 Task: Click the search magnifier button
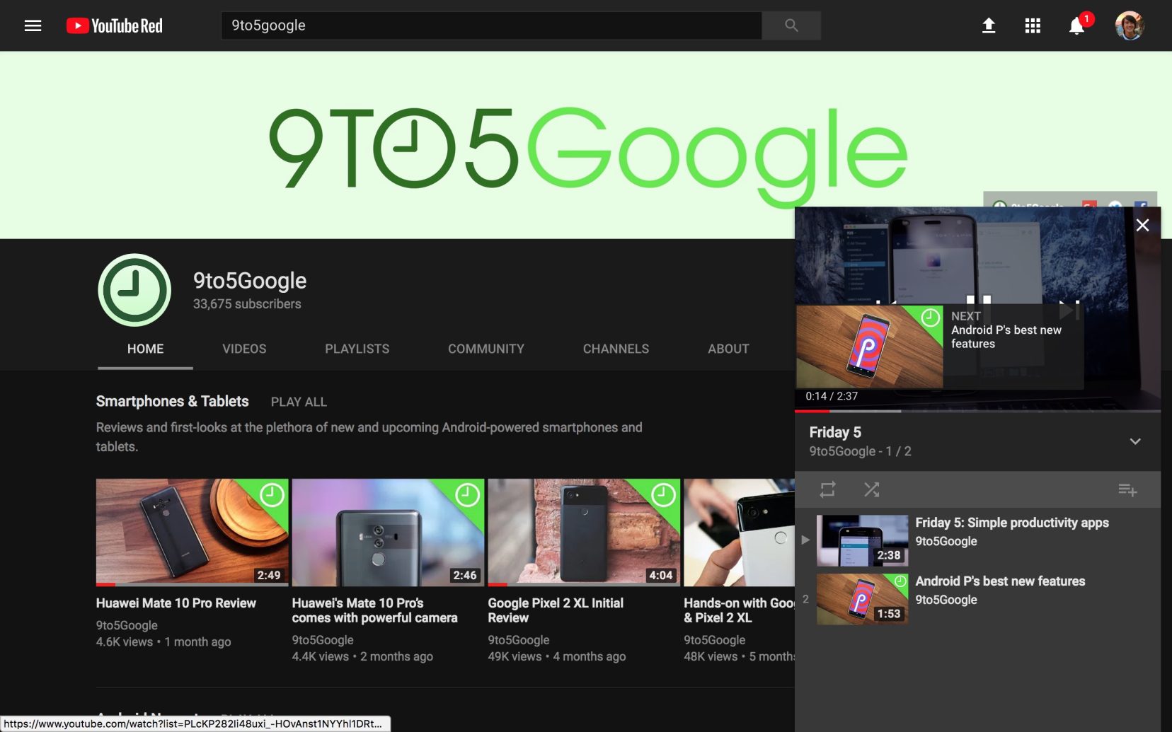point(791,26)
